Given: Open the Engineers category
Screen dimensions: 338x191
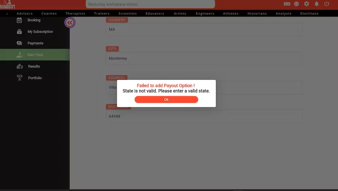Looking at the screenshot, I should (x=205, y=14).
